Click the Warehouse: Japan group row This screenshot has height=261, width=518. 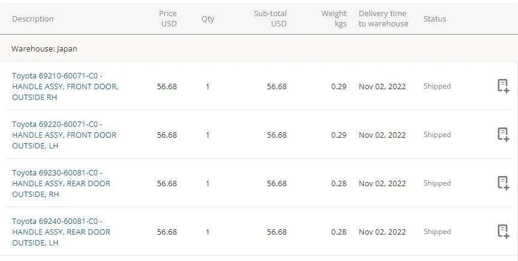pyautogui.click(x=44, y=49)
